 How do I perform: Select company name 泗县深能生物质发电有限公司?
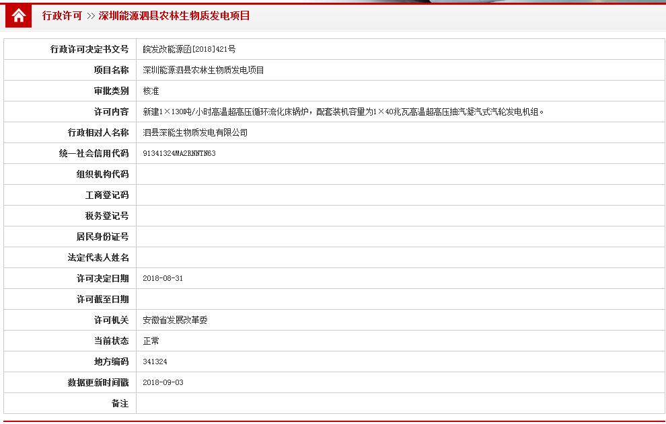pyautogui.click(x=195, y=132)
